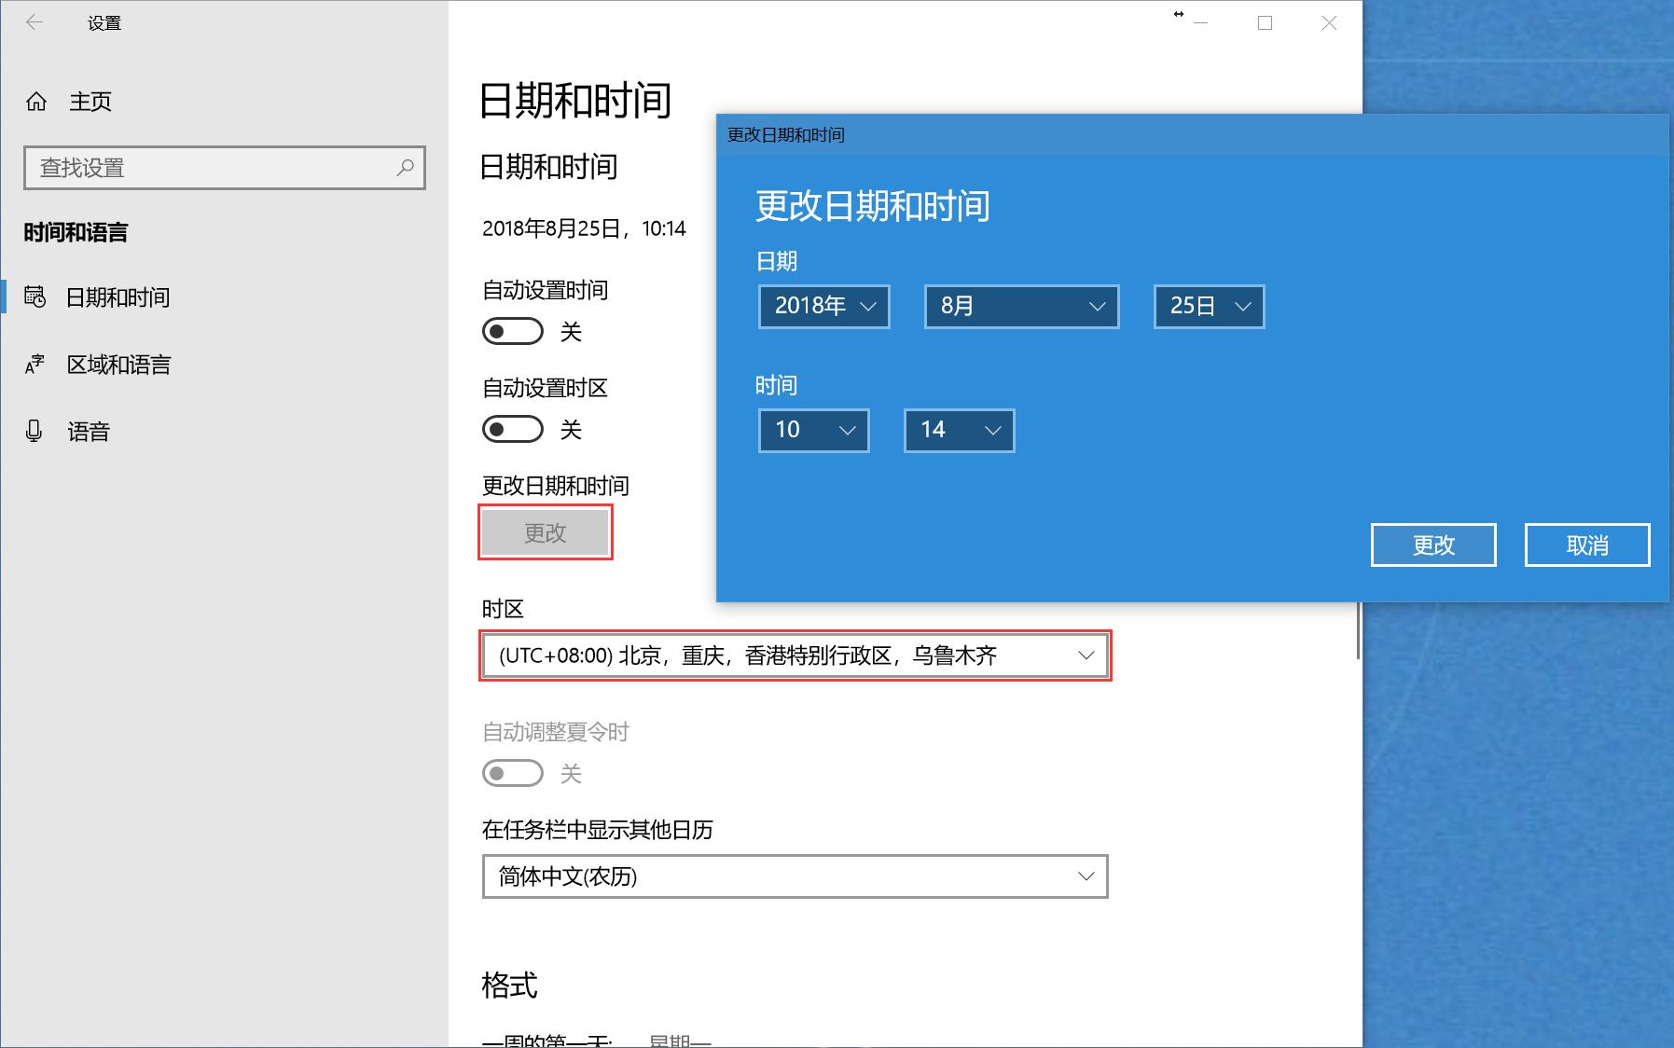Click the region and language icon
This screenshot has width=1674, height=1048.
pos(34,365)
